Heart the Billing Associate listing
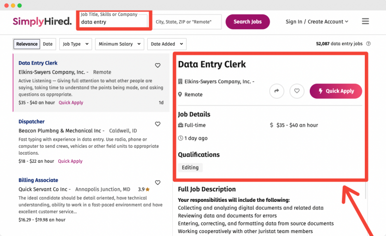Screen dimensions: 386x236 pyautogui.click(x=158, y=183)
